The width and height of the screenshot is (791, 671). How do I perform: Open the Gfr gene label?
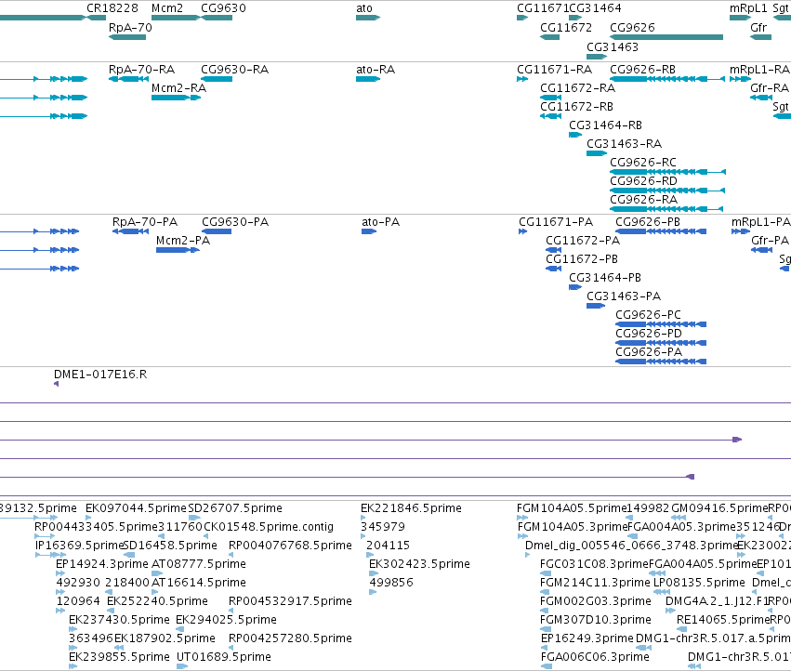[758, 27]
